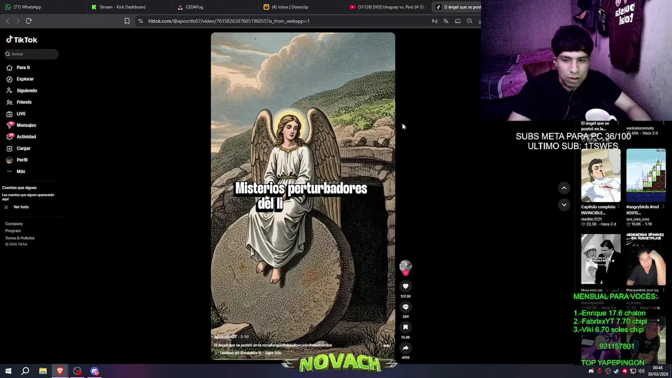The width and height of the screenshot is (672, 378).
Task: Open the Siguiendo section
Action: (x=22, y=90)
